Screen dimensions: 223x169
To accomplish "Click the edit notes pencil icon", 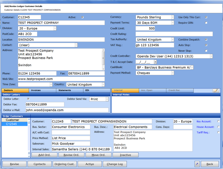I will (x=216, y=91).
